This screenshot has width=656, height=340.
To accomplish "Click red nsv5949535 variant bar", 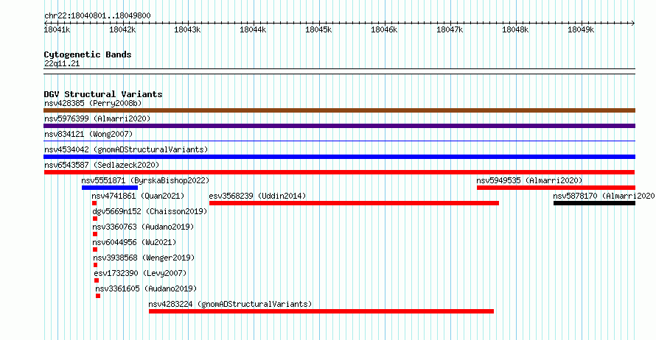I will coord(556,188).
